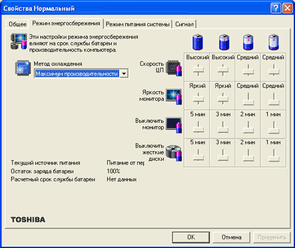Open the Режим питания системы tab
The height and width of the screenshot is (248, 295).
point(138,24)
